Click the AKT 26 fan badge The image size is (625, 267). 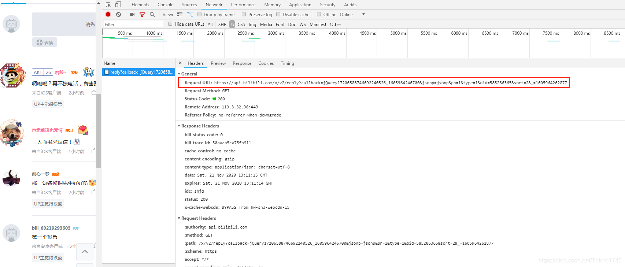click(x=42, y=73)
